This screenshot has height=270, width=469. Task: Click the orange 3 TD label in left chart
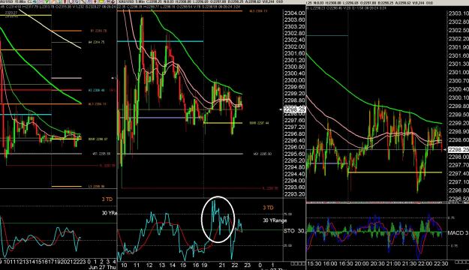click(107, 199)
